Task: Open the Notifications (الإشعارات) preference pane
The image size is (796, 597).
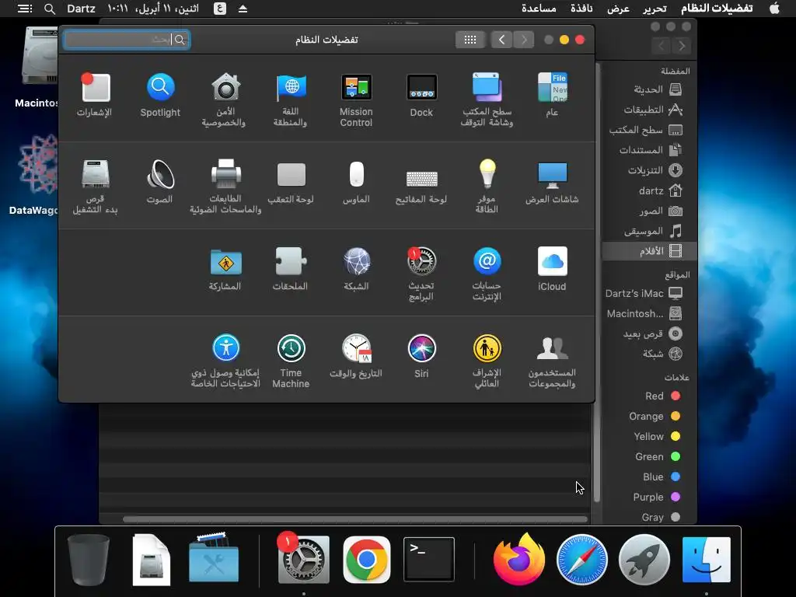Action: tap(95, 96)
